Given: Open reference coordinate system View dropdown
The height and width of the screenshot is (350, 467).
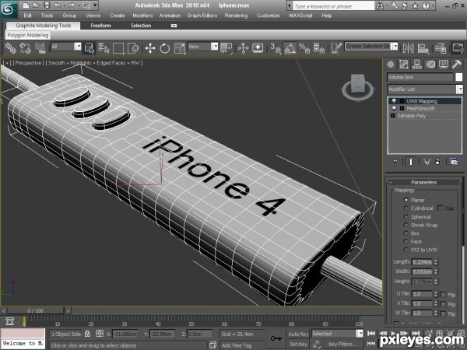Looking at the screenshot, I should 215,47.
